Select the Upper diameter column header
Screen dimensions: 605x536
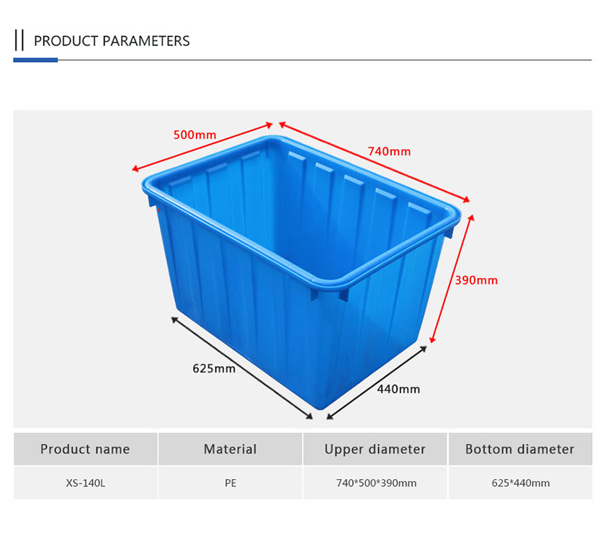pyautogui.click(x=375, y=449)
